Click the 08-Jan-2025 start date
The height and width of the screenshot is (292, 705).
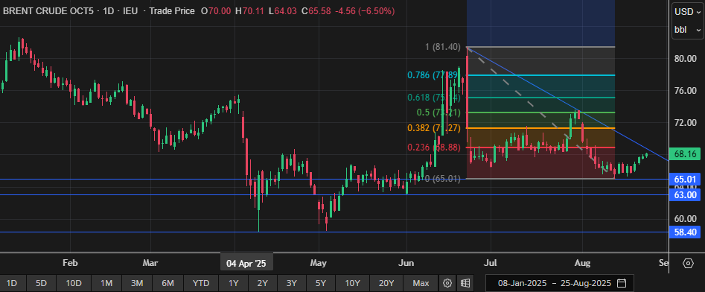[522, 284]
